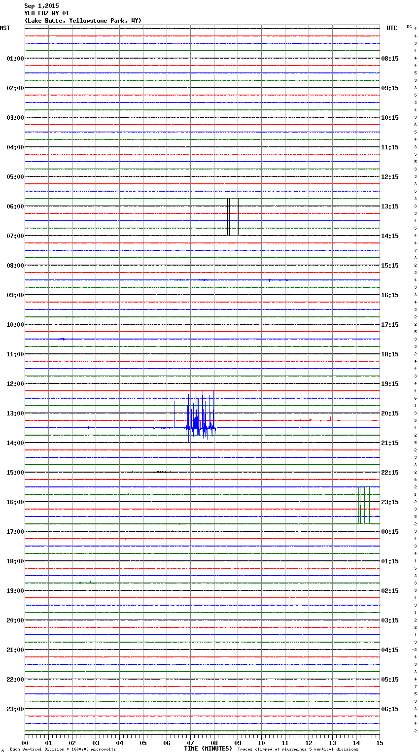Click the 06:15 UTC time label

coord(390,709)
